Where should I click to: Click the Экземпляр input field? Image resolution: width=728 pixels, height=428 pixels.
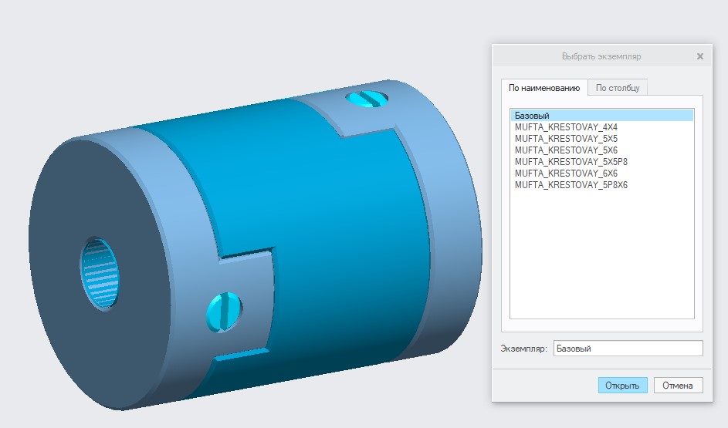(628, 349)
